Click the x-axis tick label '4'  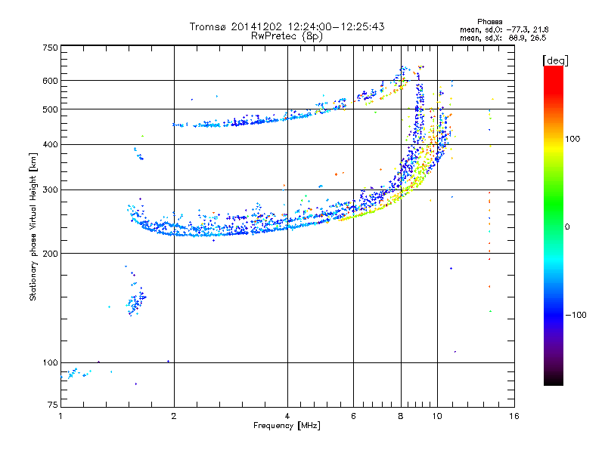(x=287, y=416)
